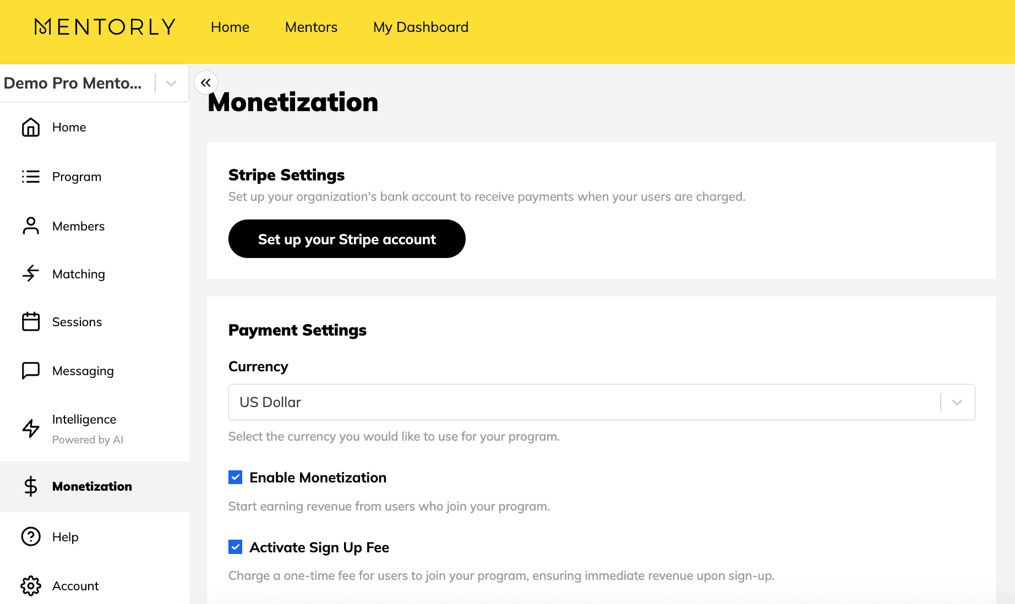Uncheck the Enable Monetization checkbox
The width and height of the screenshot is (1015, 604).
coord(236,477)
